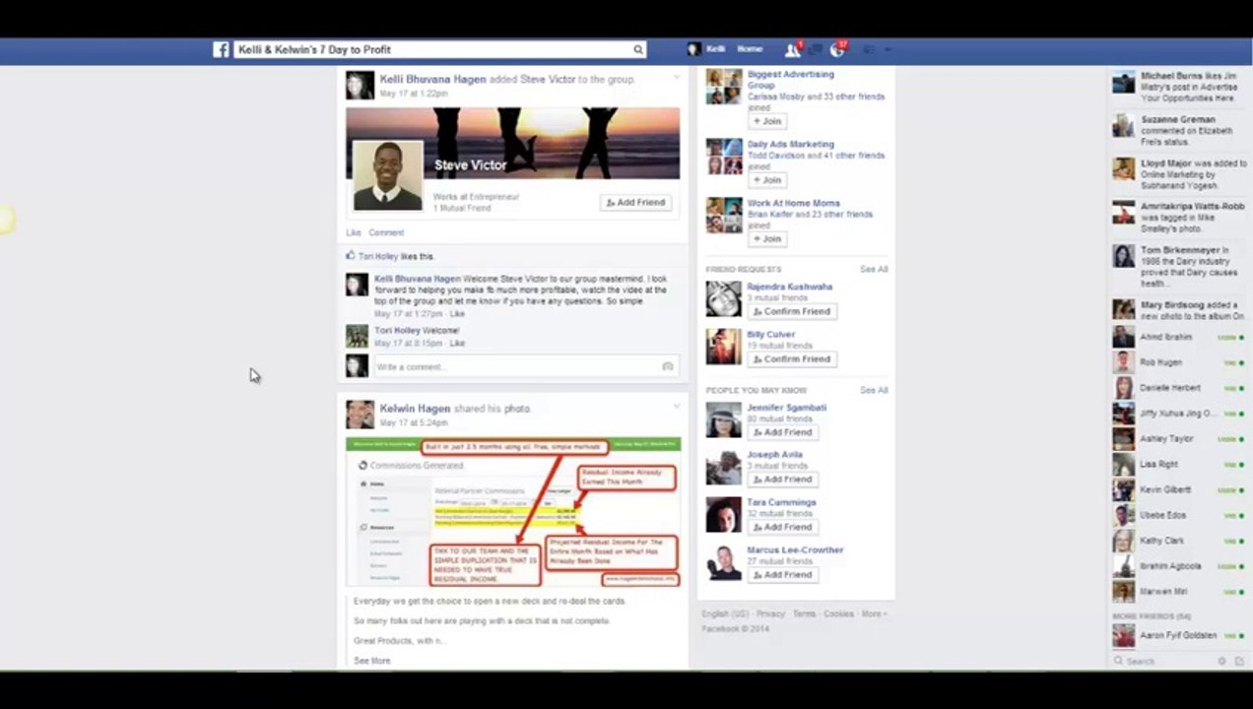Click the search magnifier icon
The width and height of the screenshot is (1253, 709).
(638, 49)
